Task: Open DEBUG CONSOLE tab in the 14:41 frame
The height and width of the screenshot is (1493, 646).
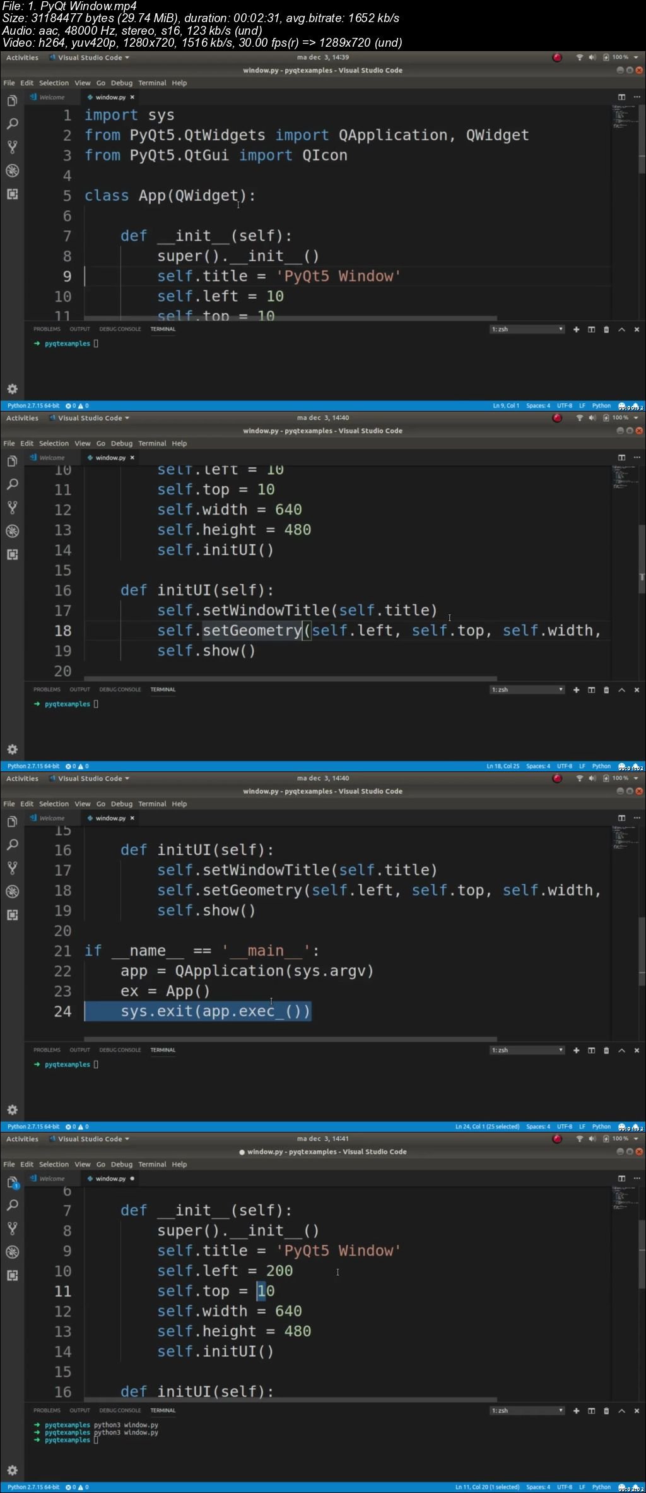Action: coord(120,1411)
